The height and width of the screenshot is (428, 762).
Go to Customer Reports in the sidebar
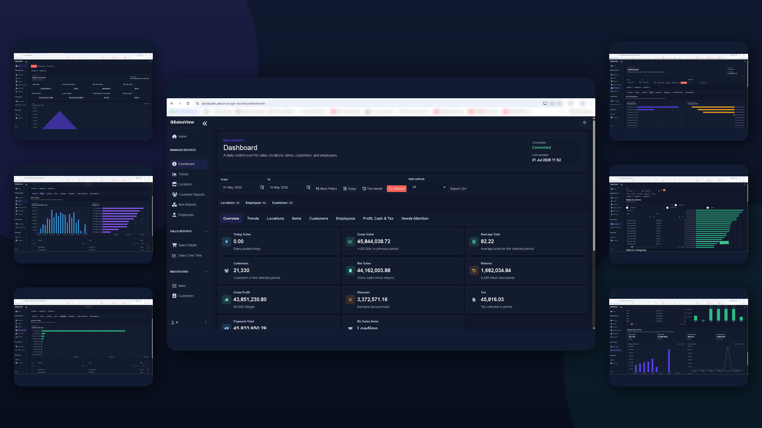(x=189, y=195)
